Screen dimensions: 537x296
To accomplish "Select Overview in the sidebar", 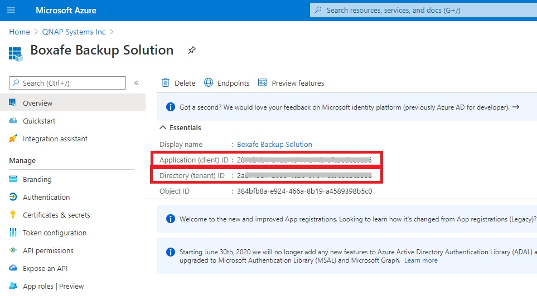I will pyautogui.click(x=72, y=103).
